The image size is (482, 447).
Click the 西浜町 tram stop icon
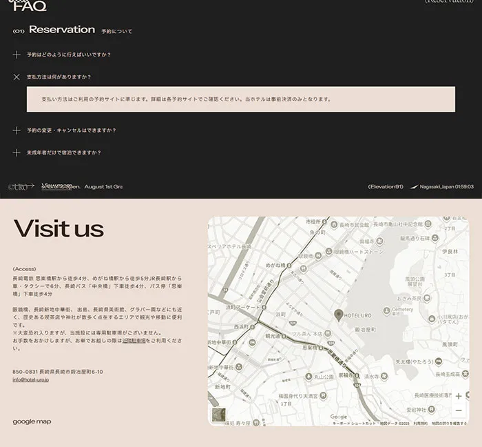click(253, 327)
